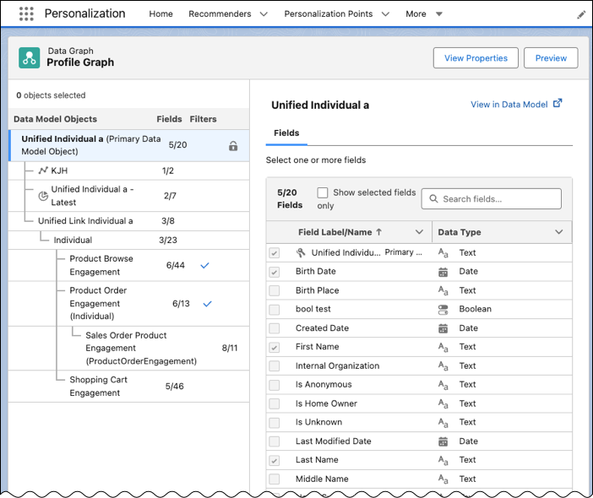Image resolution: width=593 pixels, height=498 pixels.
Task: Click the Last Modified Date field name
Action: click(333, 441)
